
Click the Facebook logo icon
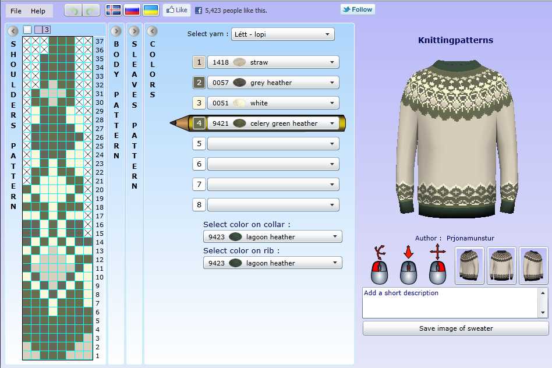tap(199, 10)
